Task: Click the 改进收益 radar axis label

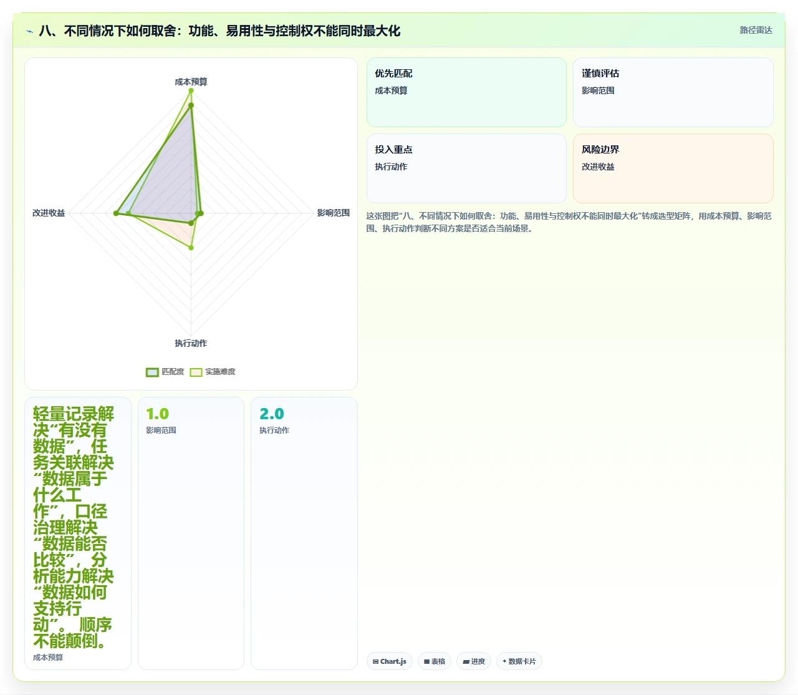Action: coord(49,213)
